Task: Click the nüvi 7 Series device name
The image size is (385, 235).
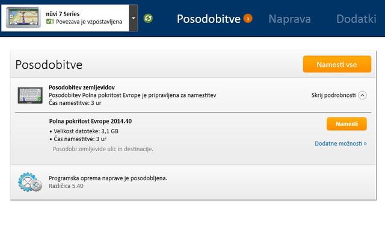Action: click(x=63, y=14)
